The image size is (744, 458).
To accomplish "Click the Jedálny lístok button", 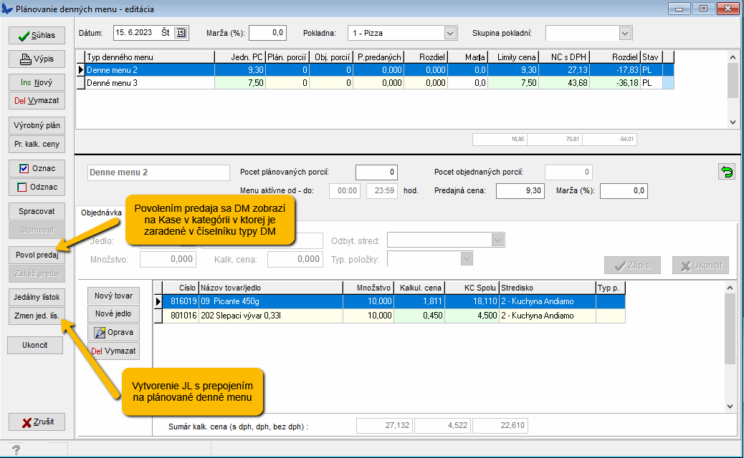I will [37, 296].
